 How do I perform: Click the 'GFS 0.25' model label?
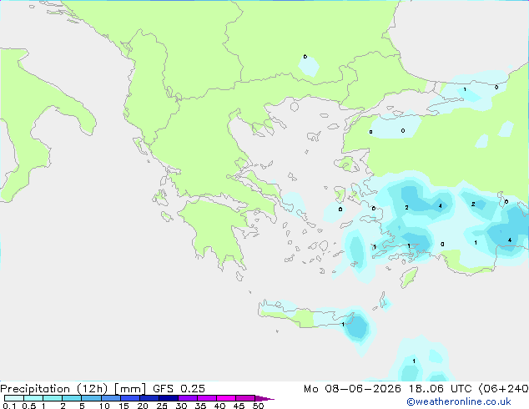179,389
